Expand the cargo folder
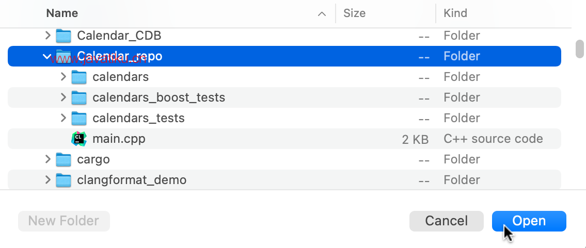 [47, 159]
